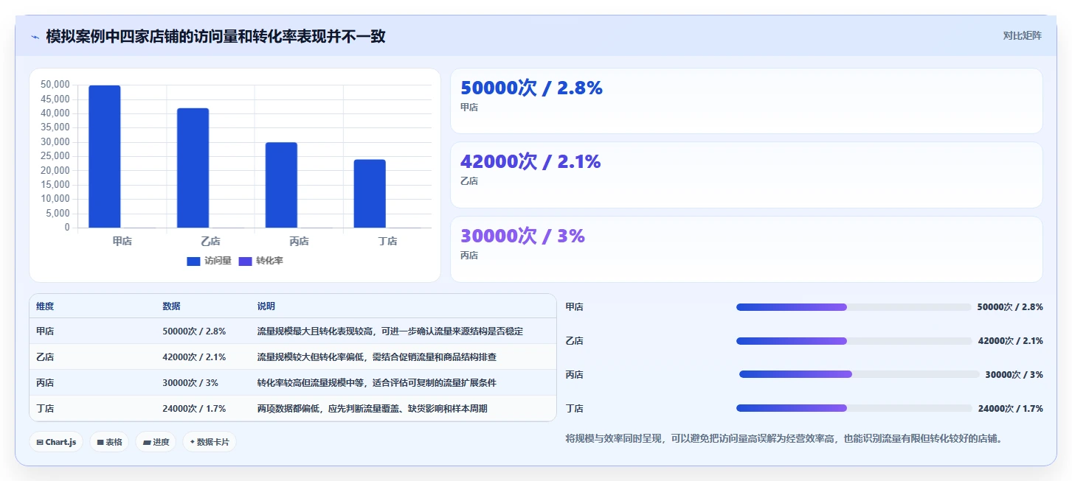The image size is (1072, 481).
Task: Toggle the 访问量 legend entry
Action: coord(209,261)
